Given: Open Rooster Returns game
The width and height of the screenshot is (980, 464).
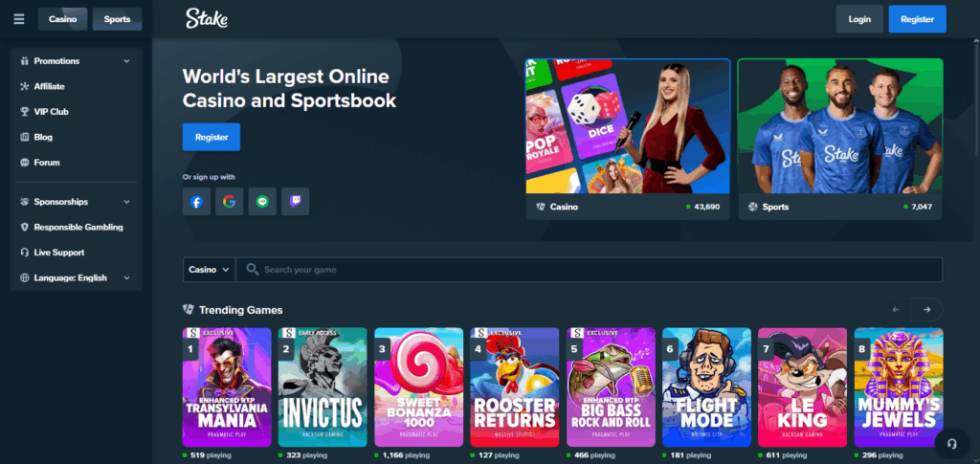Looking at the screenshot, I should click(x=514, y=387).
